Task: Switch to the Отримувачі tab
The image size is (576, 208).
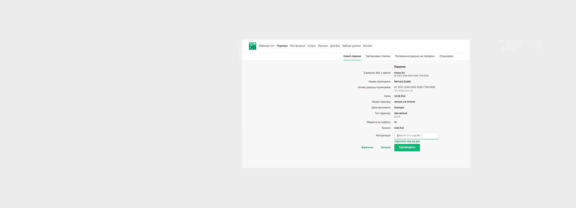Action: coord(446,56)
